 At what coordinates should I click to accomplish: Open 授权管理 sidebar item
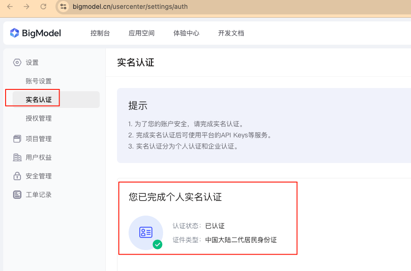39,118
